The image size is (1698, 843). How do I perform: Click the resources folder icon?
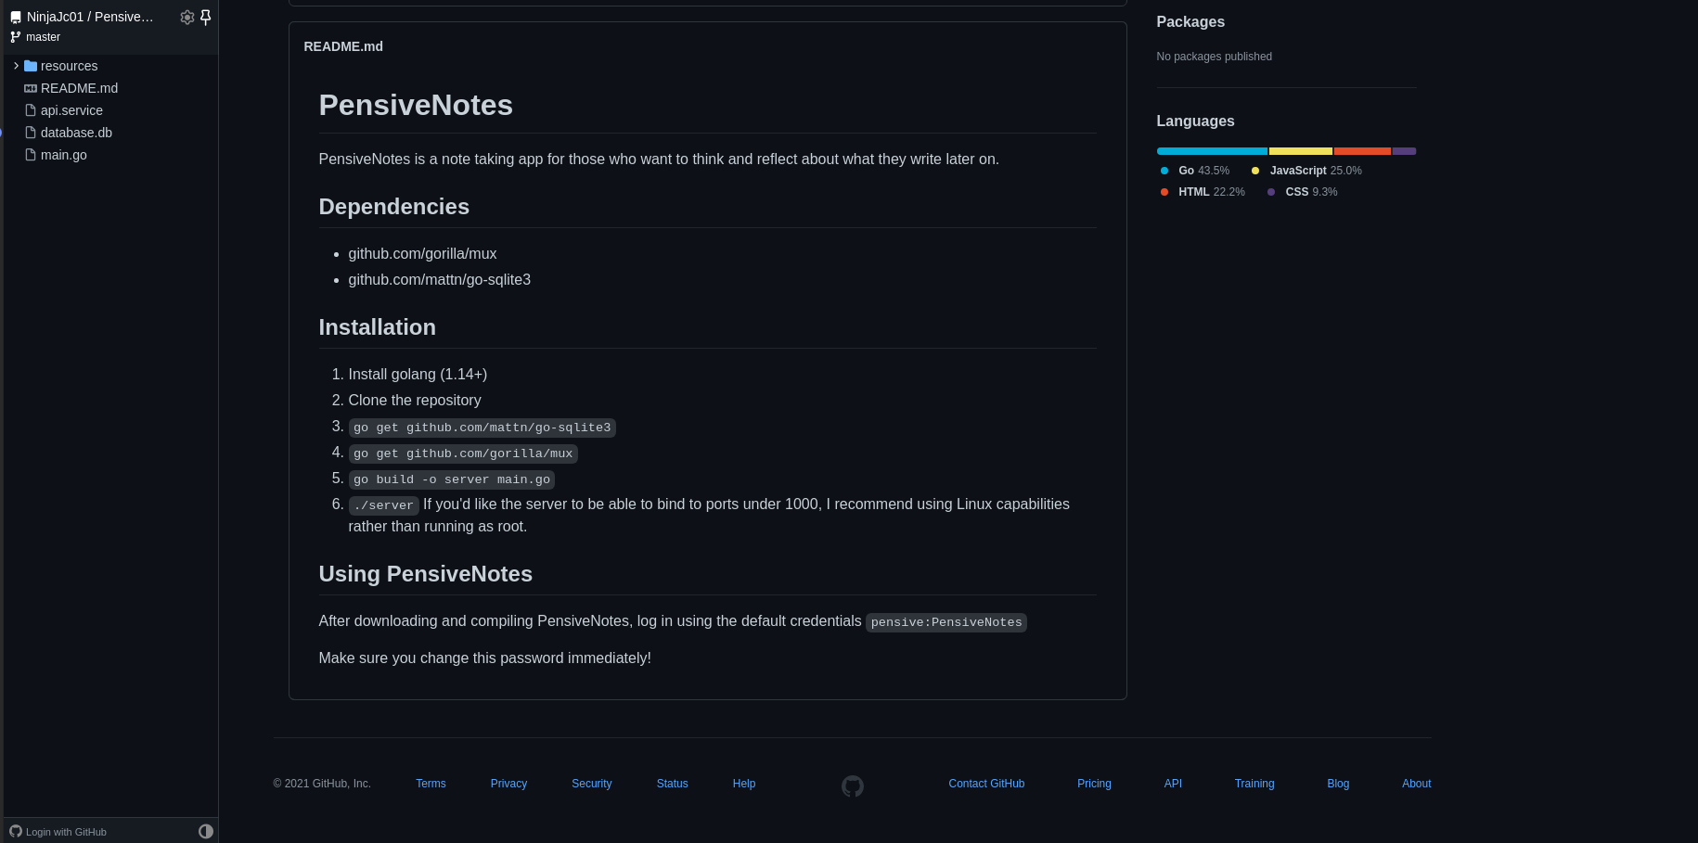(31, 66)
